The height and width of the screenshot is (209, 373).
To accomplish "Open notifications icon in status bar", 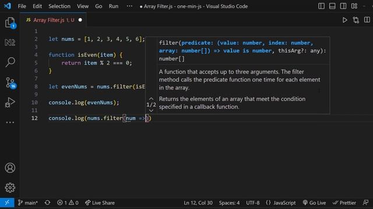I will tap(365, 203).
